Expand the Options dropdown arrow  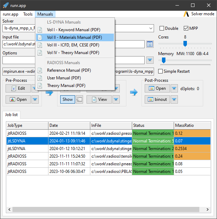point(150,60)
